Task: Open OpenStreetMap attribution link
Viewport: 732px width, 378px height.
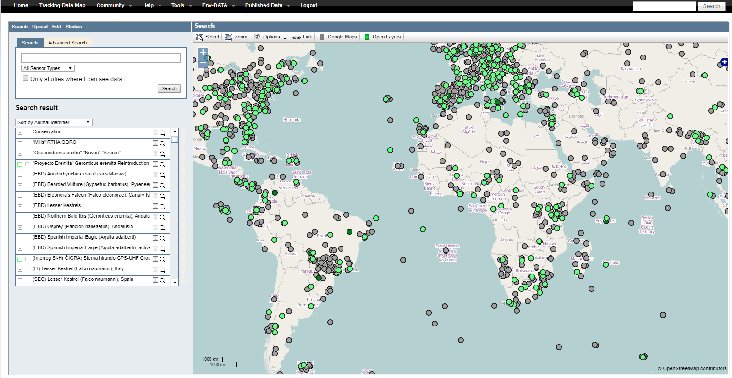Action: (681, 368)
